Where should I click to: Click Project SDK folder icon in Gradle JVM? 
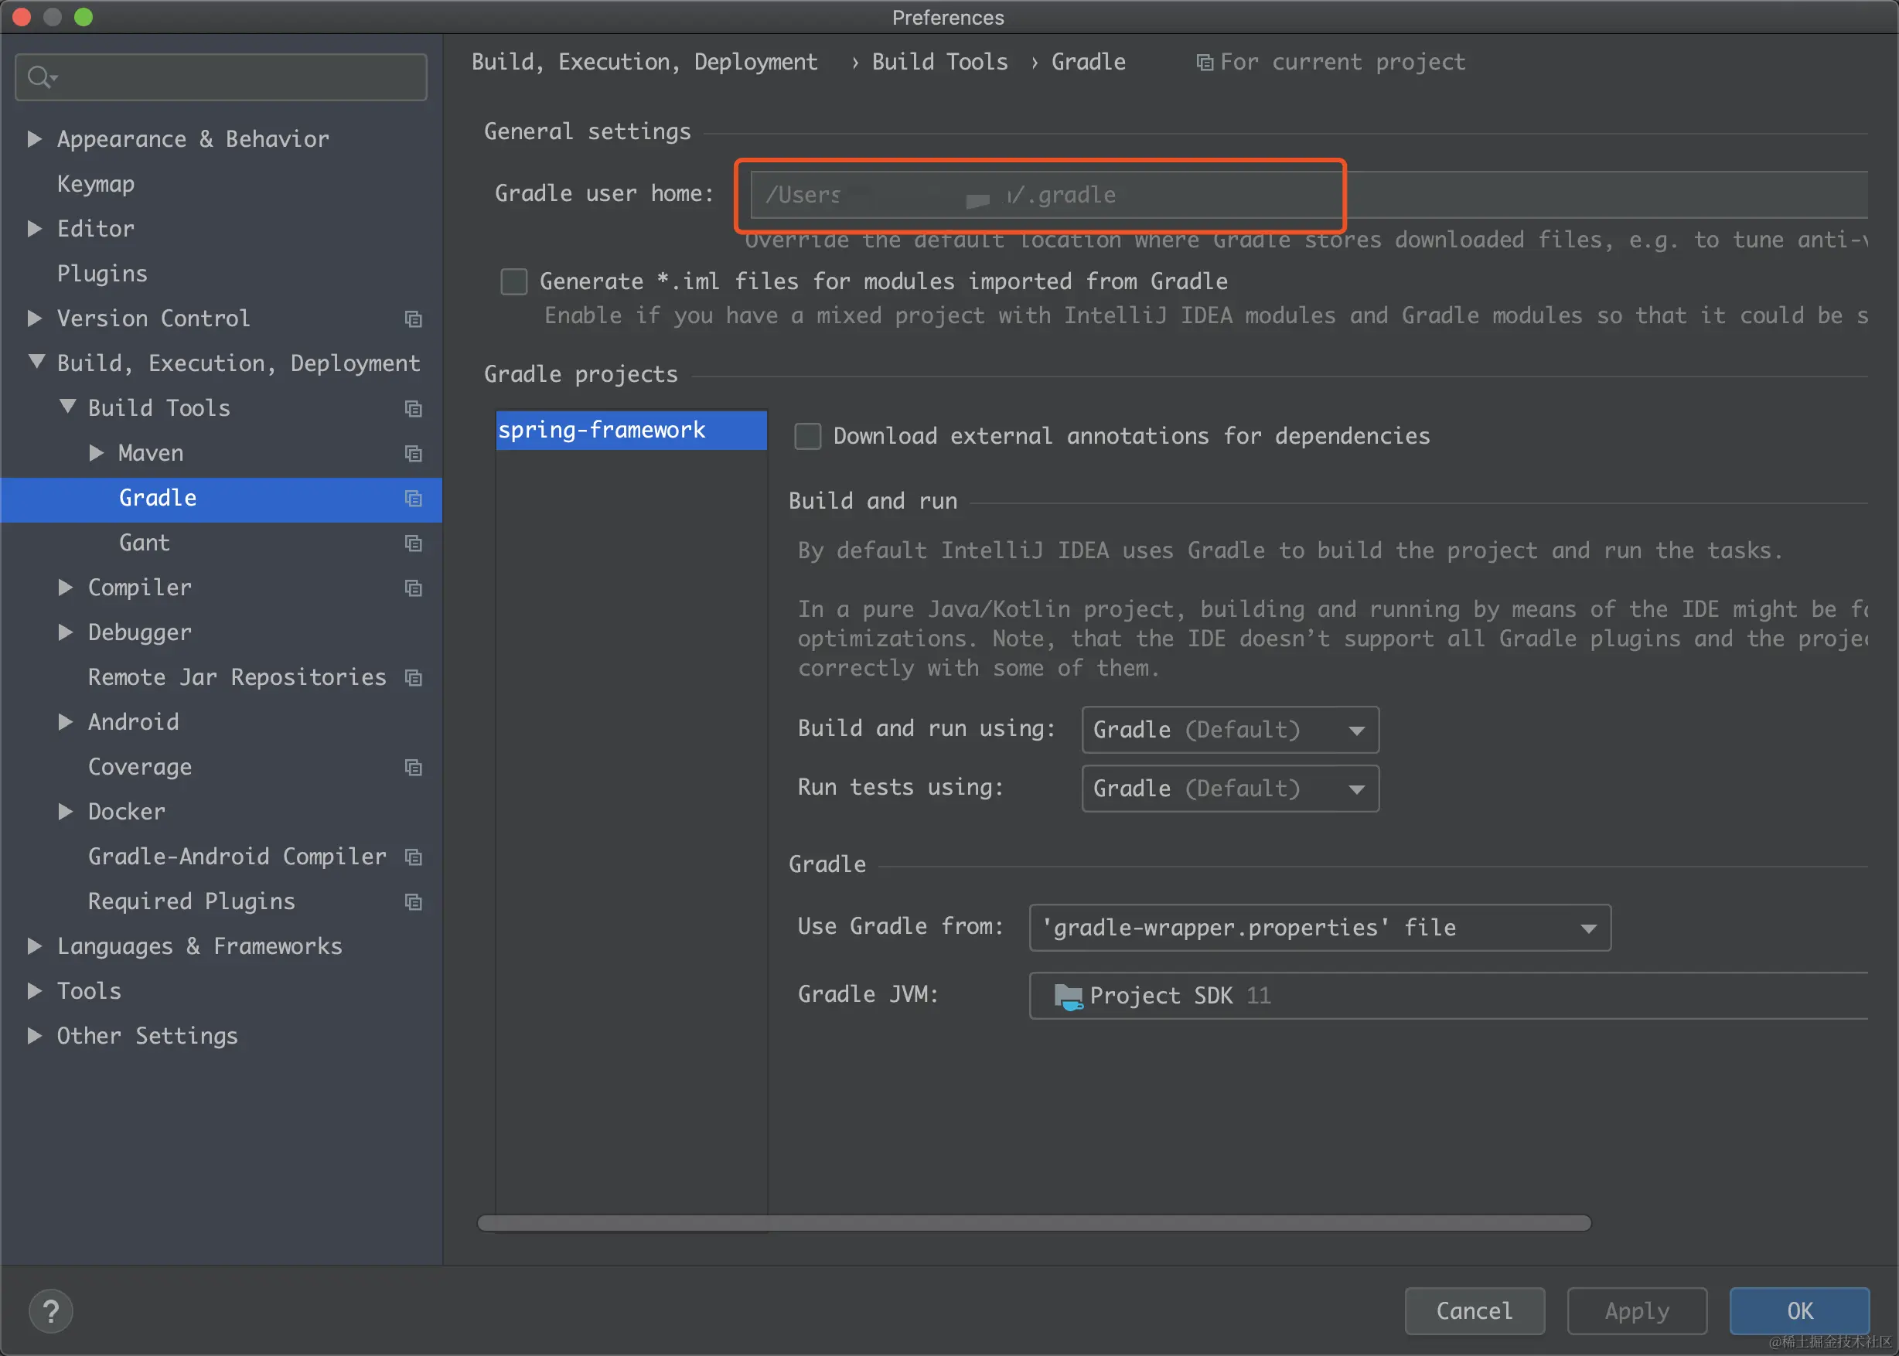click(x=1067, y=995)
